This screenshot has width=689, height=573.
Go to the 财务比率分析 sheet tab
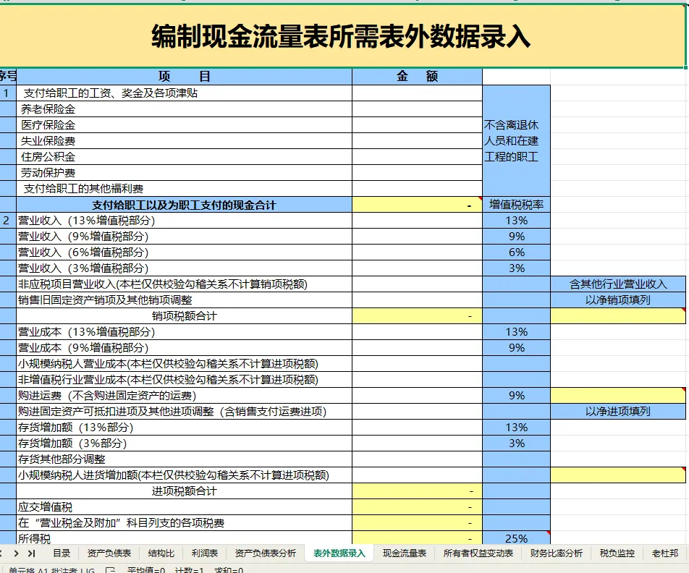pyautogui.click(x=557, y=553)
